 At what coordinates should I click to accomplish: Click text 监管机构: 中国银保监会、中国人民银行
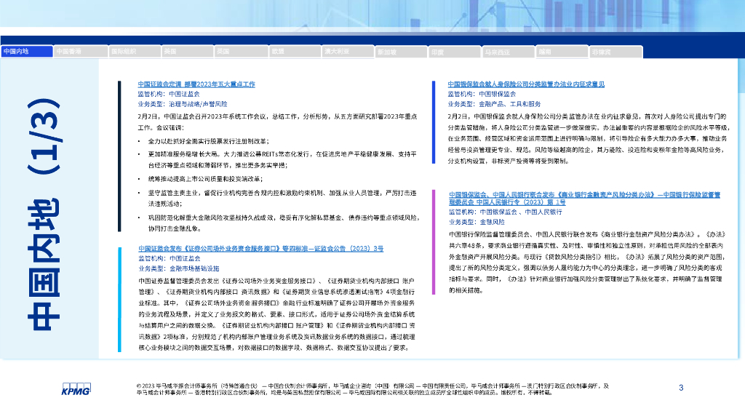[x=505, y=212]
